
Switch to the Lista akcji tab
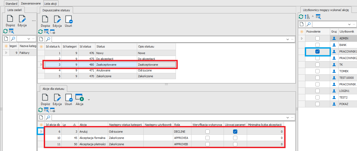51,3
